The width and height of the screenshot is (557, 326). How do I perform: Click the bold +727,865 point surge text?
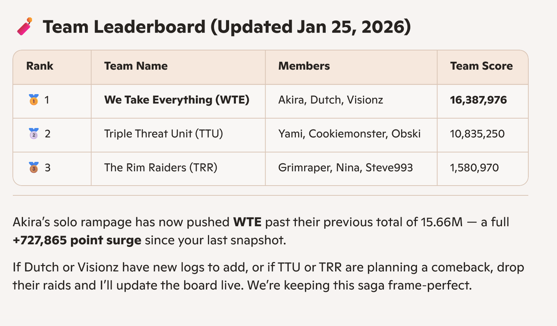pos(77,240)
